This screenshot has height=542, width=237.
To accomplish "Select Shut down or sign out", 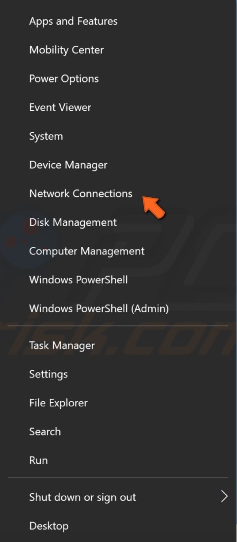I will point(82,497).
